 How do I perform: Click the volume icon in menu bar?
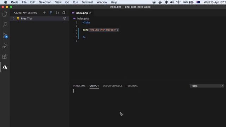(x=172, y=2)
